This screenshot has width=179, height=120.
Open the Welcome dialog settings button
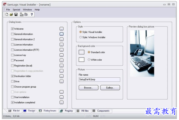point(62,29)
